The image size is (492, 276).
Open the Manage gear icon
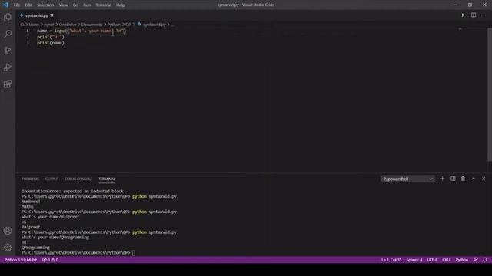click(8, 248)
